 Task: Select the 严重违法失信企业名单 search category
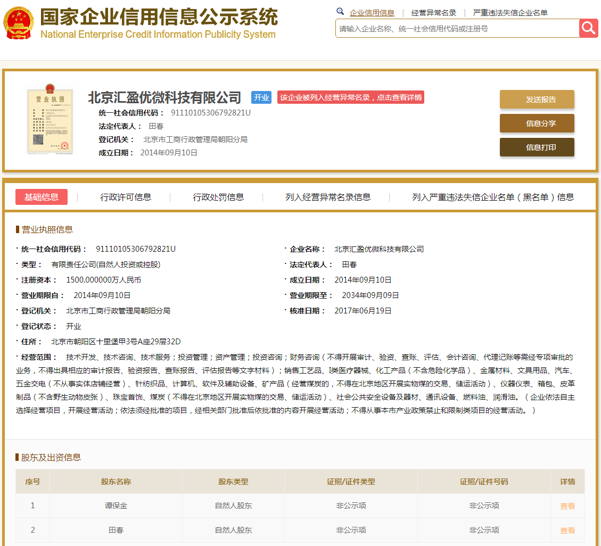coord(510,13)
